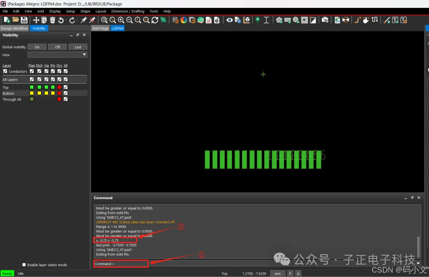Click the Unfix crossed-pin icon
Screen dimensions: 429x277
point(92,20)
